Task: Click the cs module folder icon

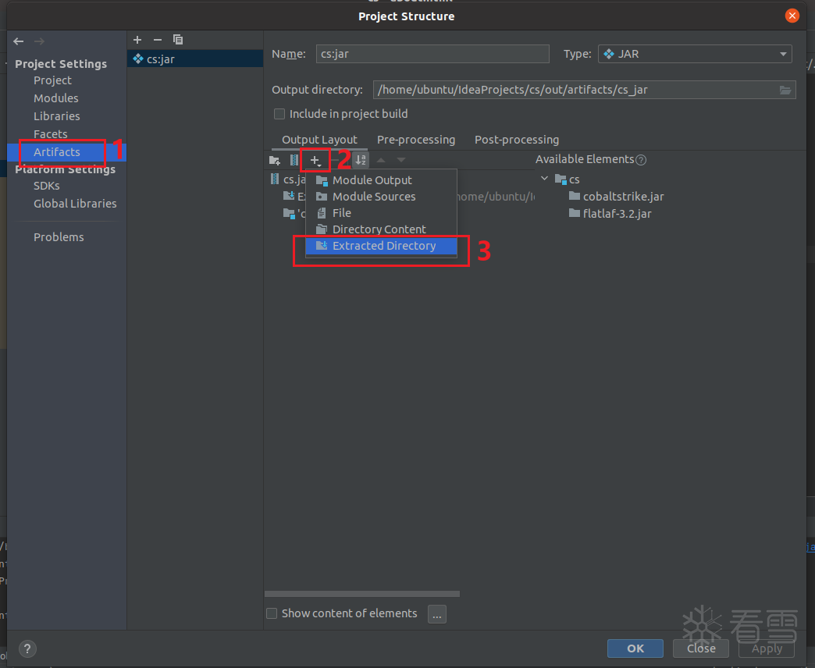Action: click(561, 179)
